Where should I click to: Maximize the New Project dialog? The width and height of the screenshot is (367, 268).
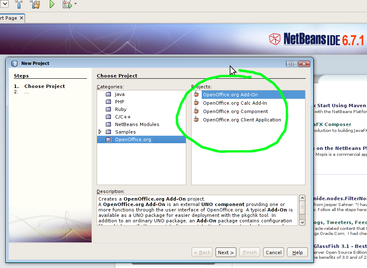[291, 64]
